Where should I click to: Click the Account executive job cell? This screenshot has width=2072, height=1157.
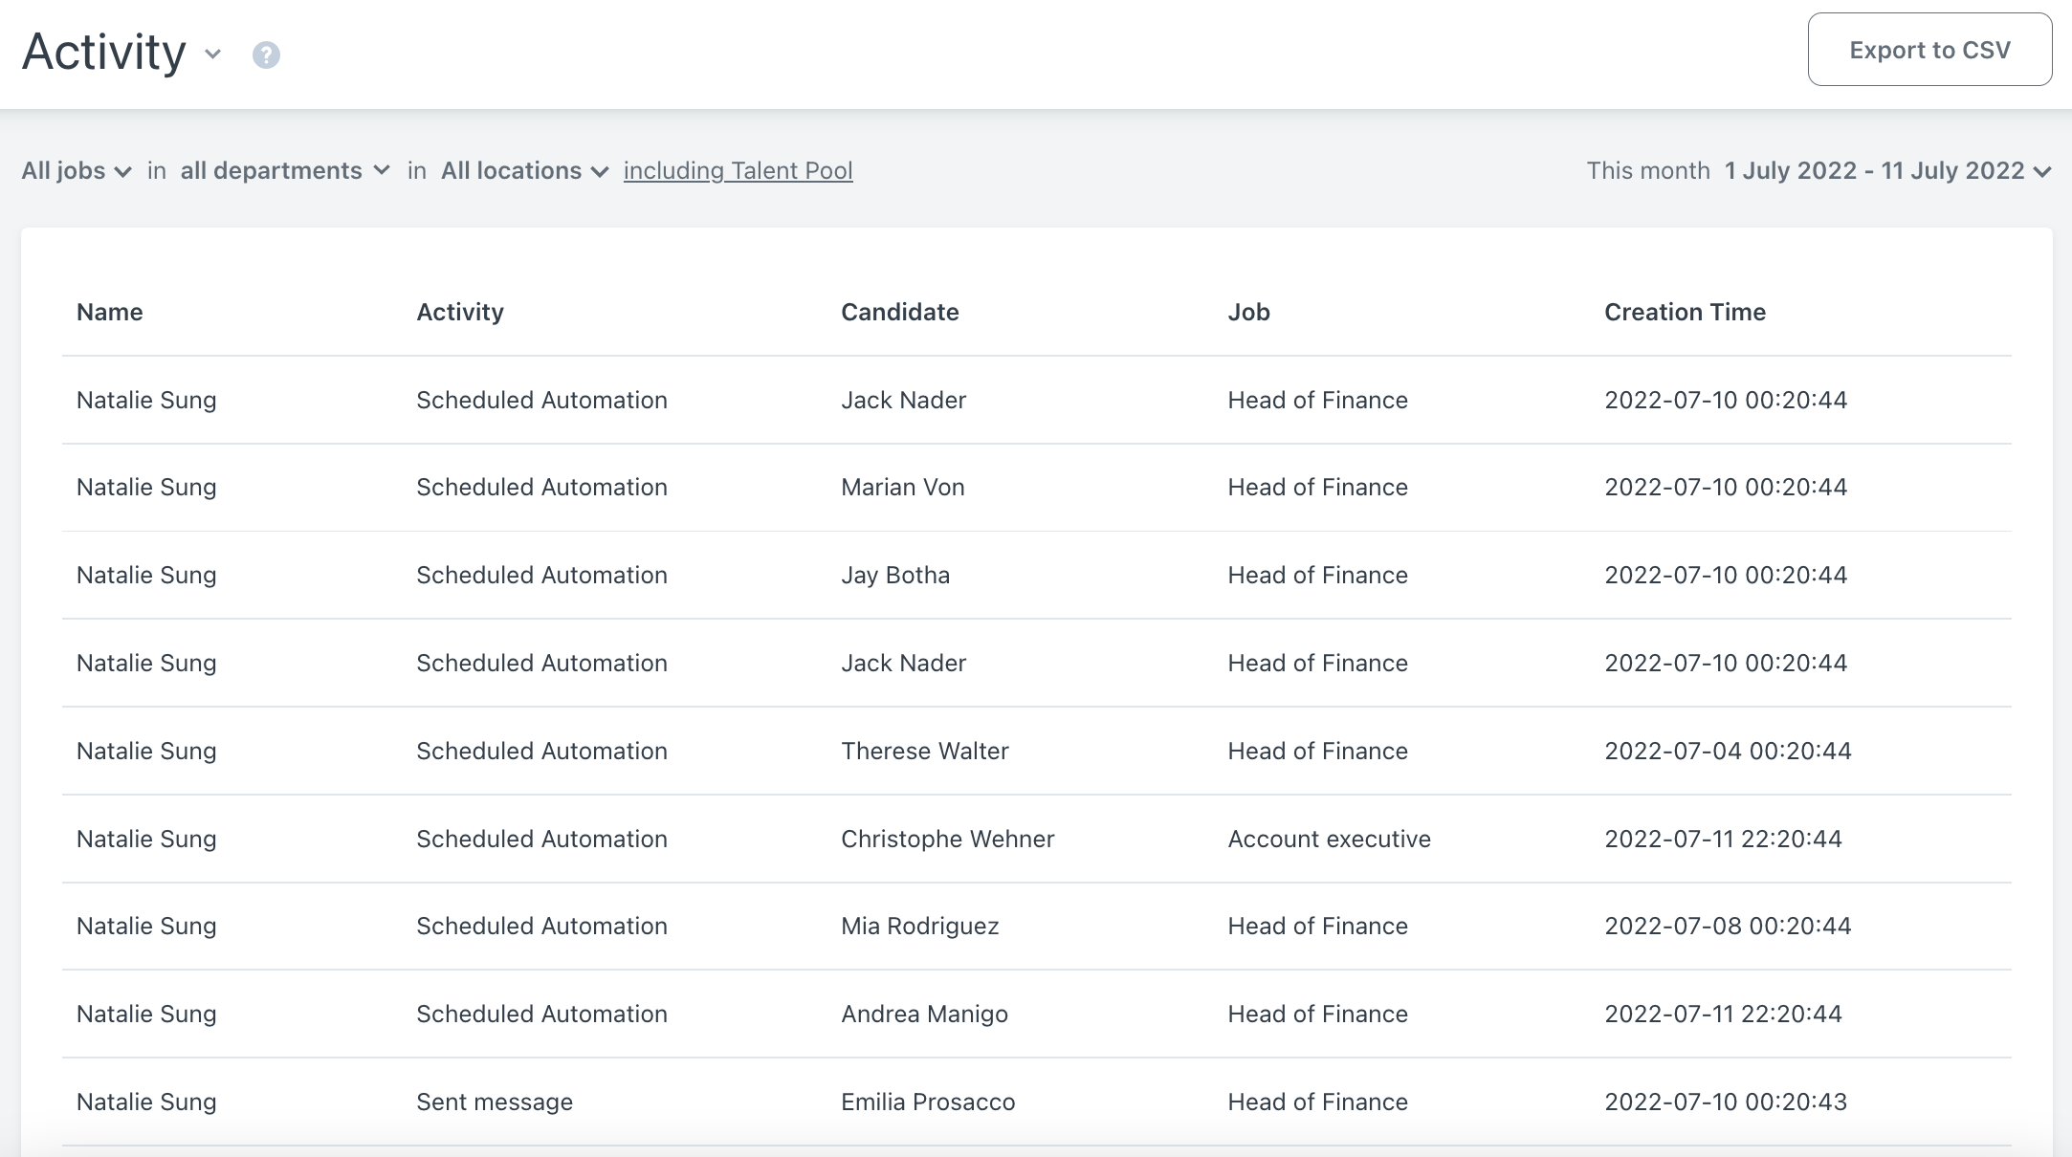coord(1329,839)
